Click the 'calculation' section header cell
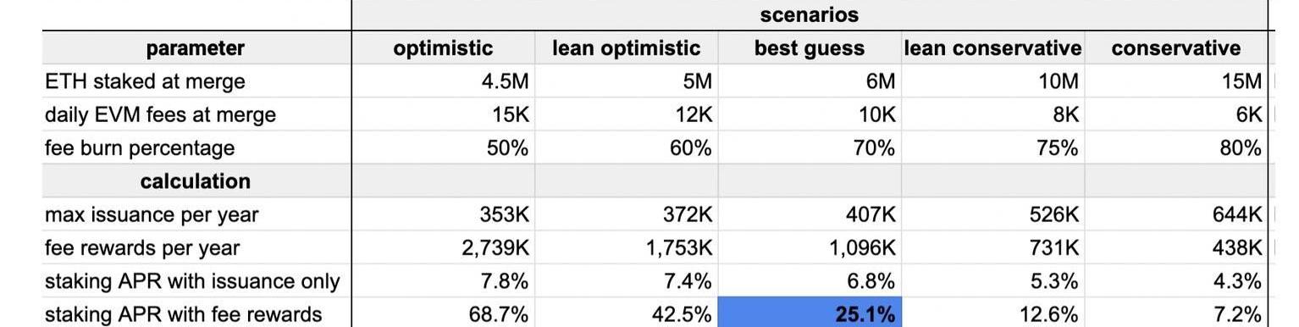 (x=196, y=180)
